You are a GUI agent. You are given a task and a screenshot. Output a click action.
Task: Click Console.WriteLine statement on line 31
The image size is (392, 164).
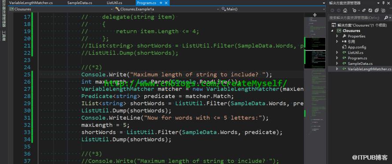(174, 118)
